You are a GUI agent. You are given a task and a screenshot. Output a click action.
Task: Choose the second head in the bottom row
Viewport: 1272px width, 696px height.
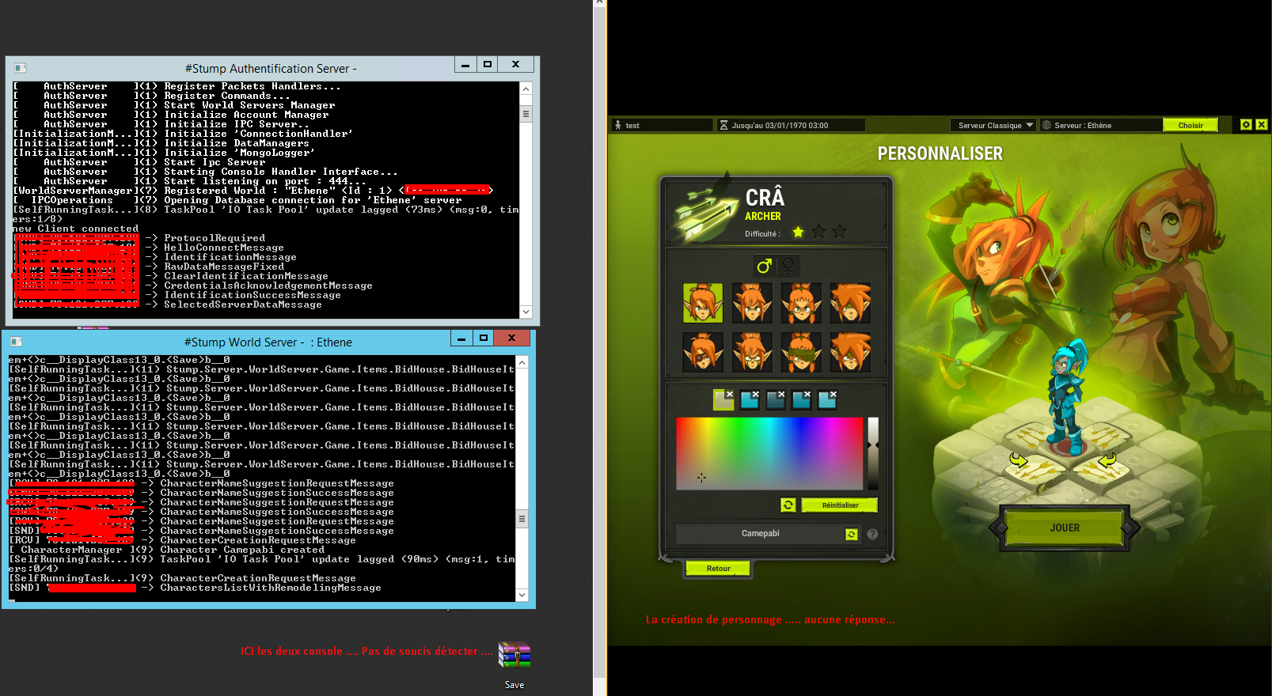[x=752, y=352]
